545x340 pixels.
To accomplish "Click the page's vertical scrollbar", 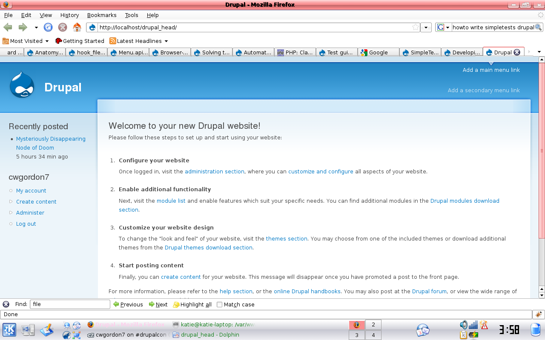I will [542, 150].
